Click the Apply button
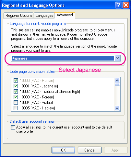Image resolution: width=131 pixels, height=157 pixels. [x=116, y=150]
